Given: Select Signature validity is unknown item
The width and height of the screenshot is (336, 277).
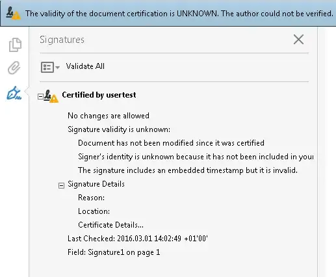Looking at the screenshot, I should [119, 129].
